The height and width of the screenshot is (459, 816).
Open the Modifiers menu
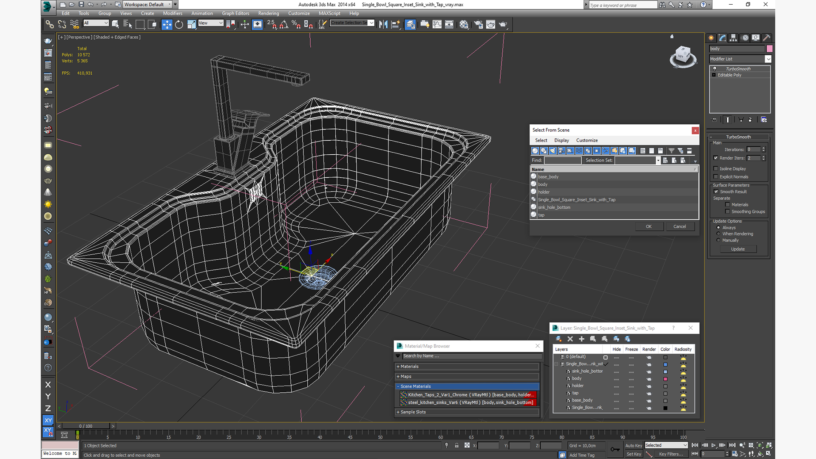[173, 13]
